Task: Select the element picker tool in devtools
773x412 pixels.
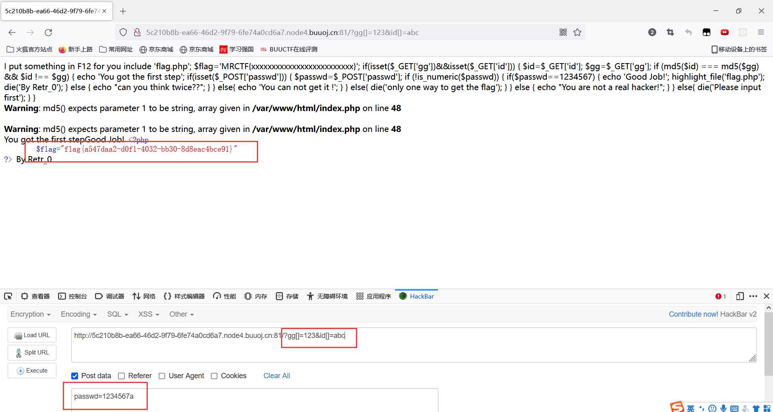Action: (x=8, y=296)
